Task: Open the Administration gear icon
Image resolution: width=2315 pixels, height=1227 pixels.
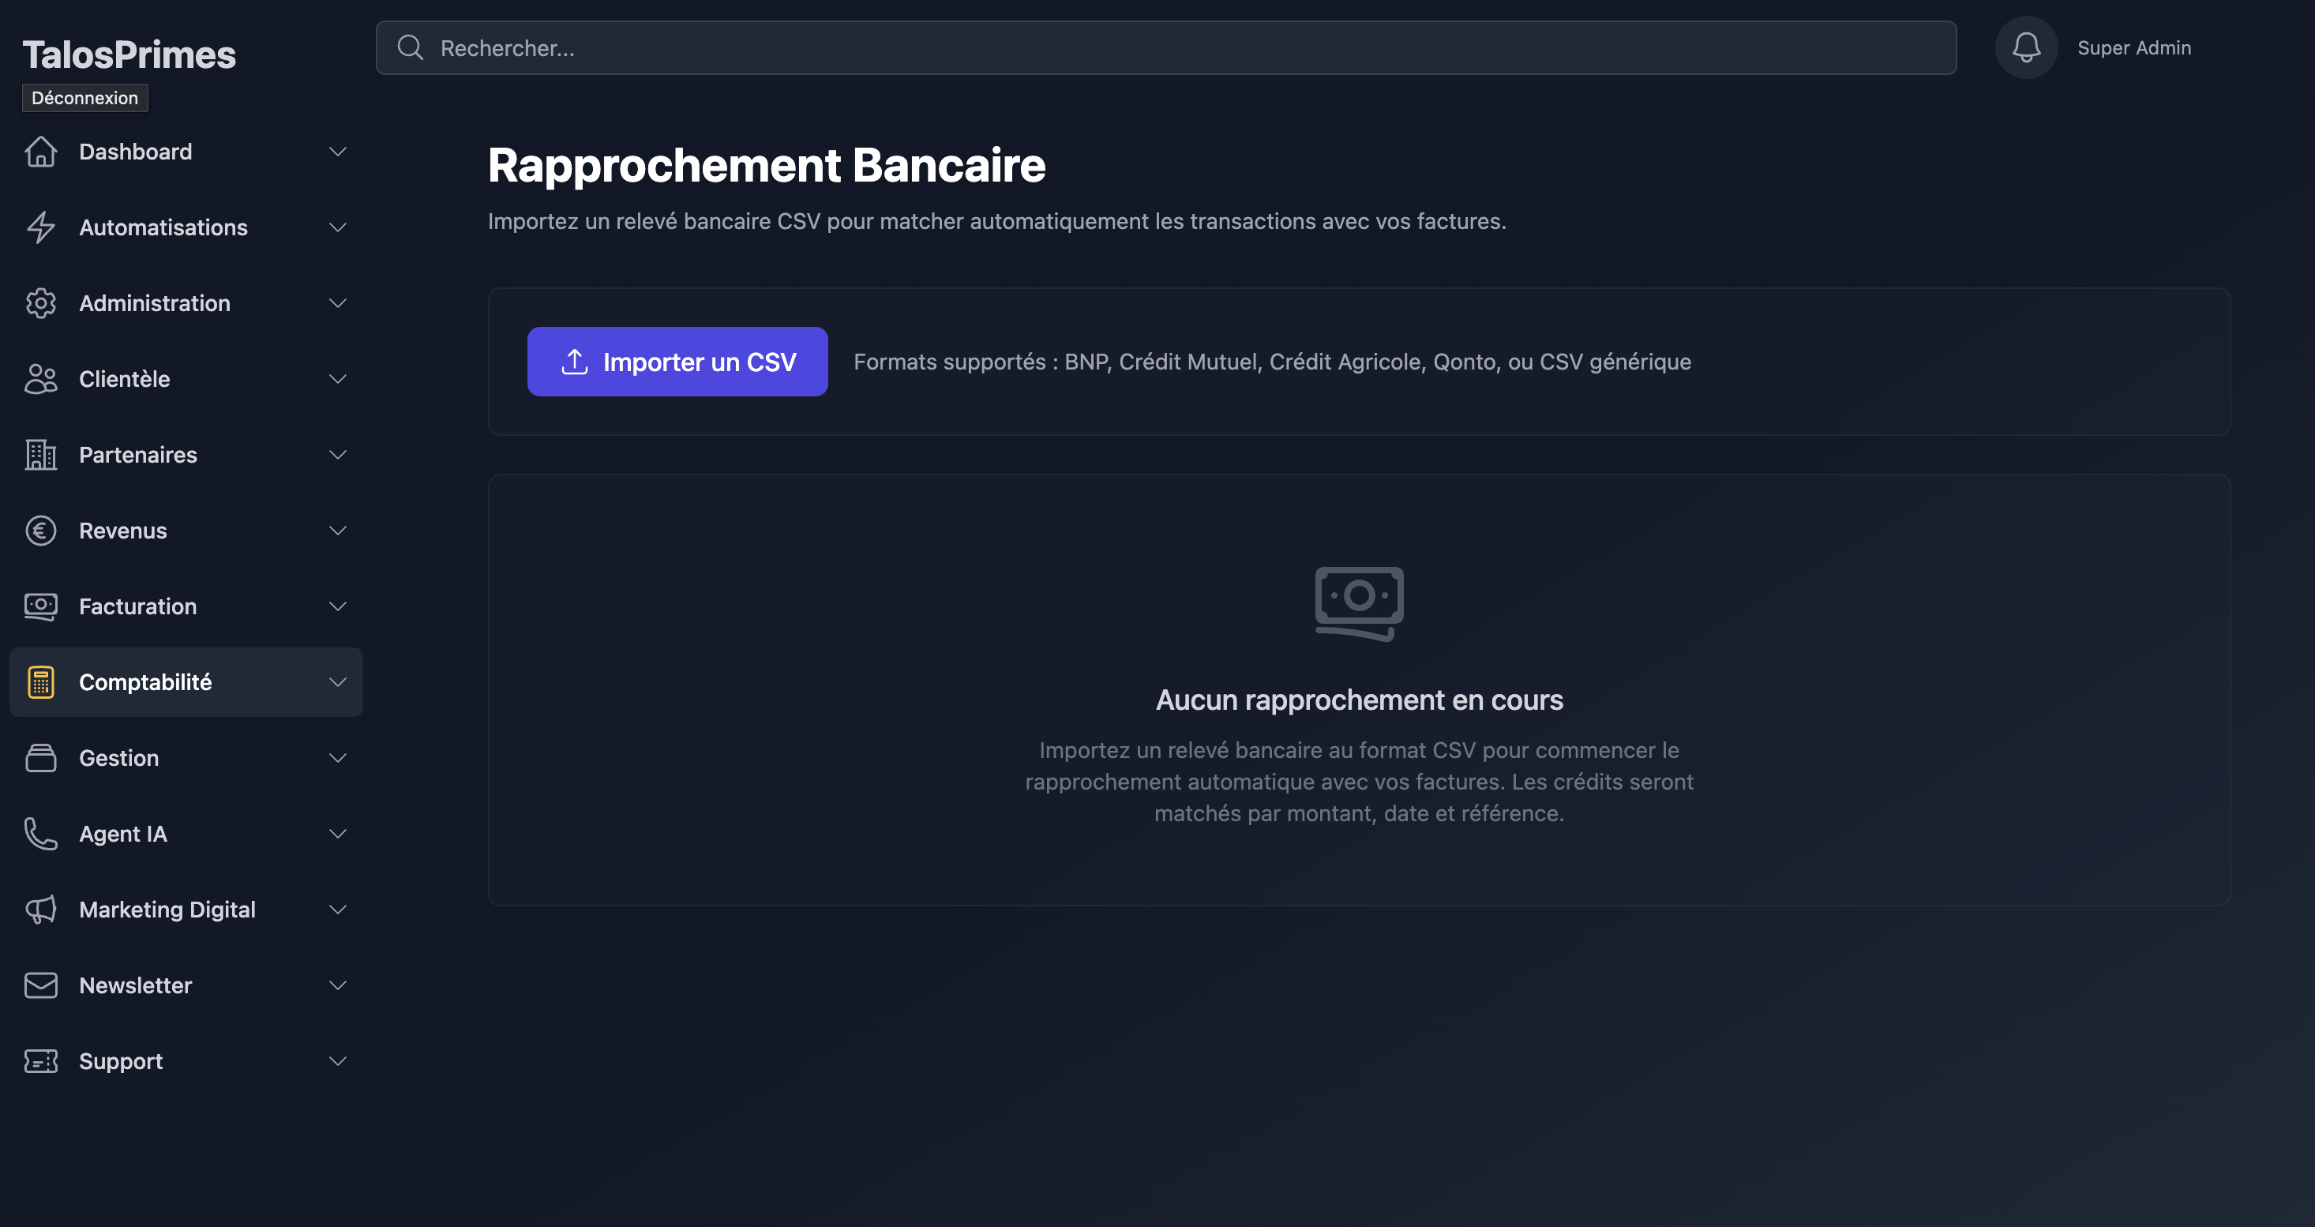Action: [x=40, y=303]
